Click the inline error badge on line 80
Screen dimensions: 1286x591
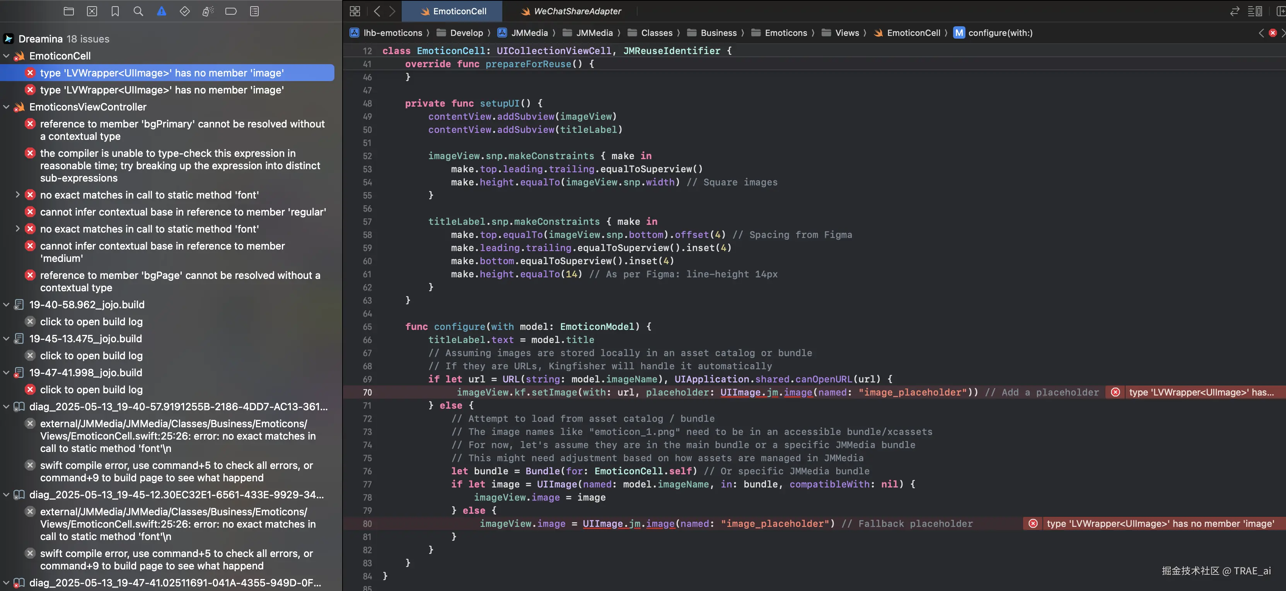coord(1033,523)
